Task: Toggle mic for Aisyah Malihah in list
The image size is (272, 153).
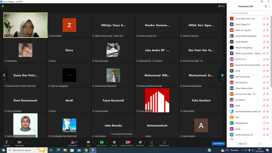Action: pyautogui.click(x=264, y=42)
